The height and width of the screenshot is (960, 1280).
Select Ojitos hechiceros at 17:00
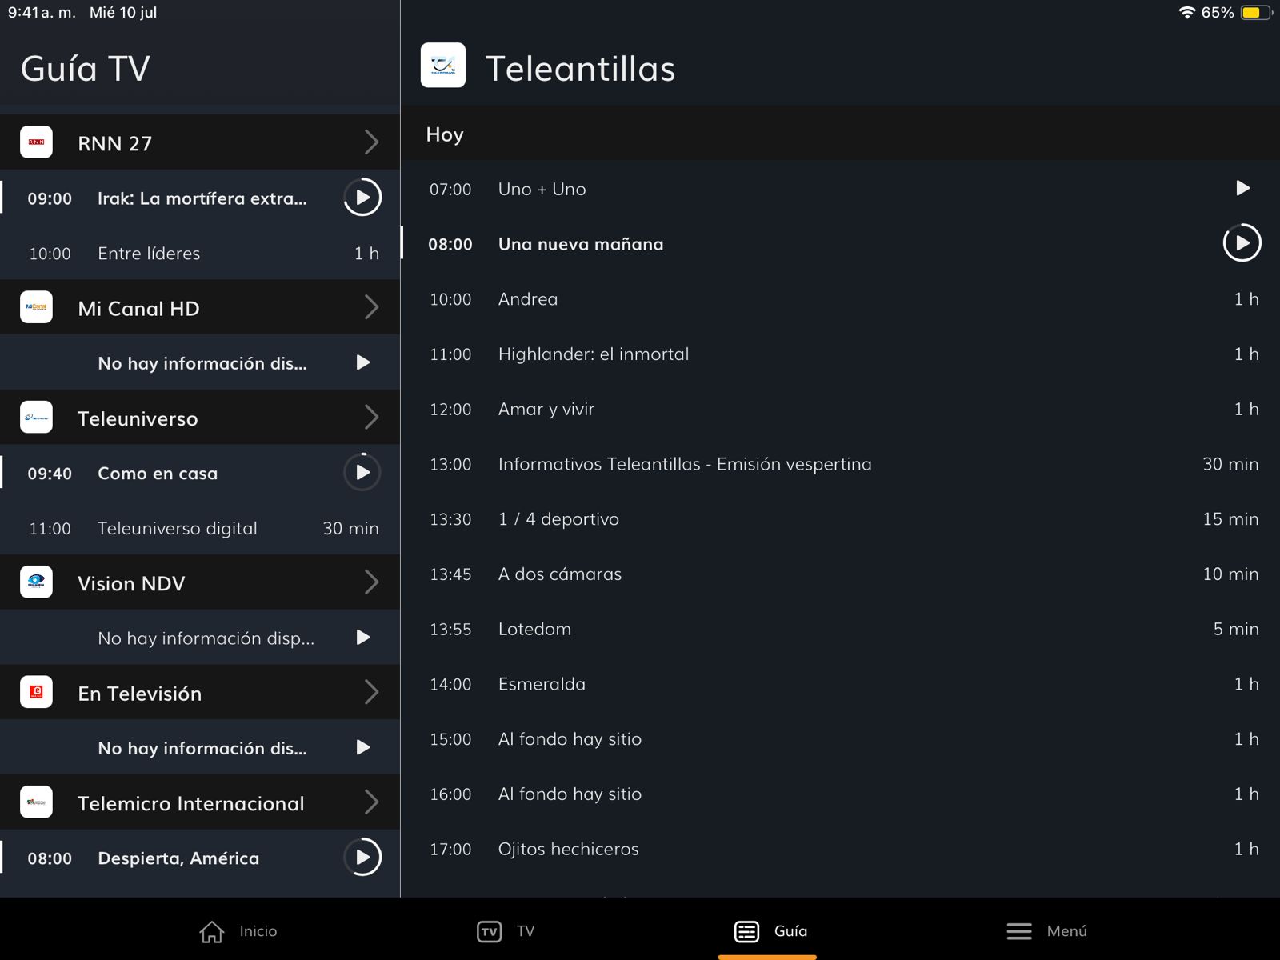point(840,849)
